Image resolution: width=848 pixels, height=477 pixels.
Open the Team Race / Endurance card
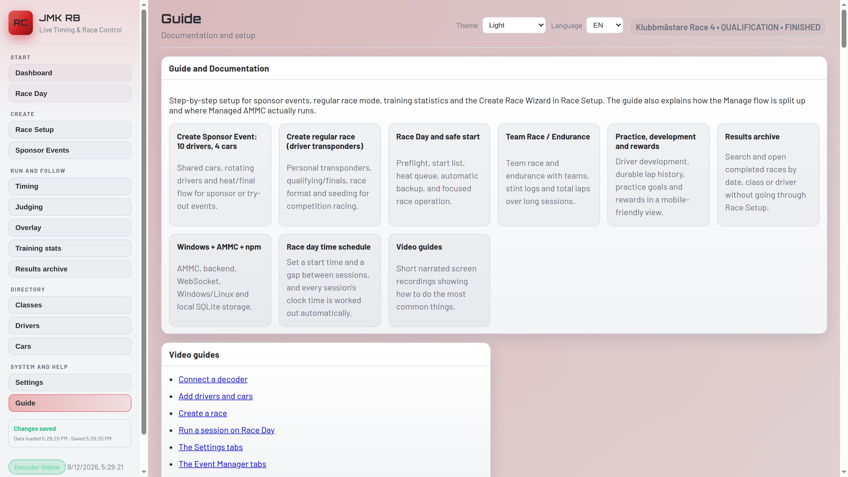coord(549,175)
